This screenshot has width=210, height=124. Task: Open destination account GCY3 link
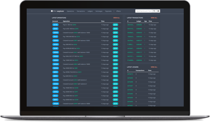(x=78, y=37)
